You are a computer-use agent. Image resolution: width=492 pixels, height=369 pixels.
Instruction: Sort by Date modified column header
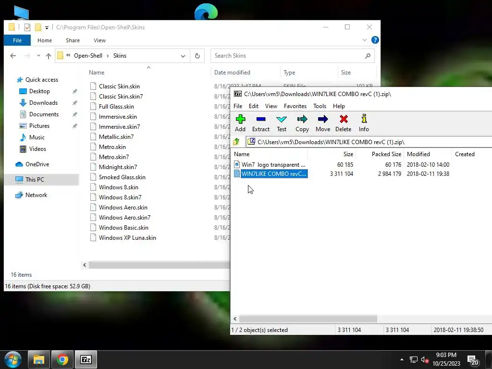tap(232, 73)
